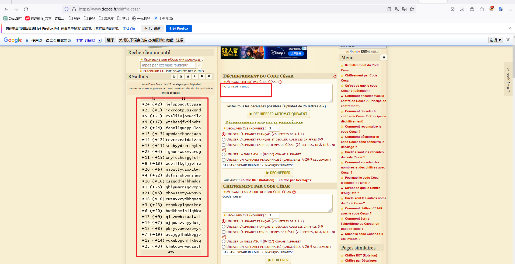Open the 解码 bookmarks folder

(75, 18)
